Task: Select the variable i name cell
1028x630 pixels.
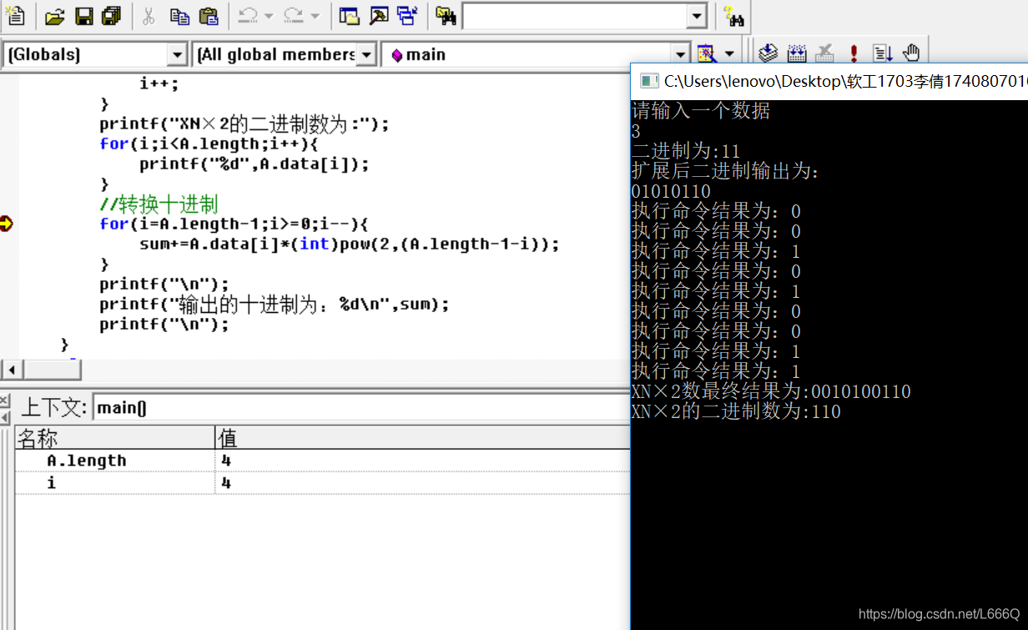Action: coord(115,482)
